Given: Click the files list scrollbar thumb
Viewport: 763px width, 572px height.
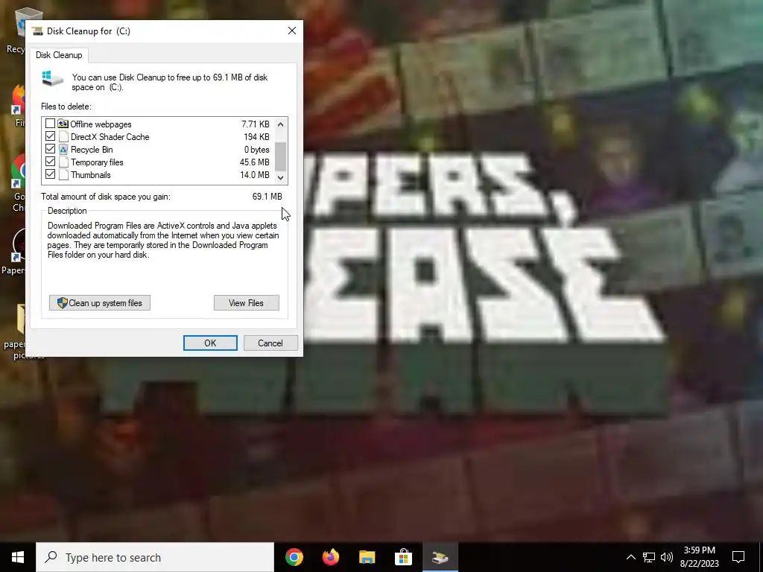Looking at the screenshot, I should 280,156.
